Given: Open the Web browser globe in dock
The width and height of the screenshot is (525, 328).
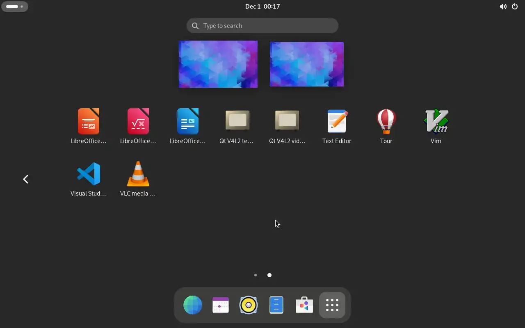Looking at the screenshot, I should [x=193, y=305].
